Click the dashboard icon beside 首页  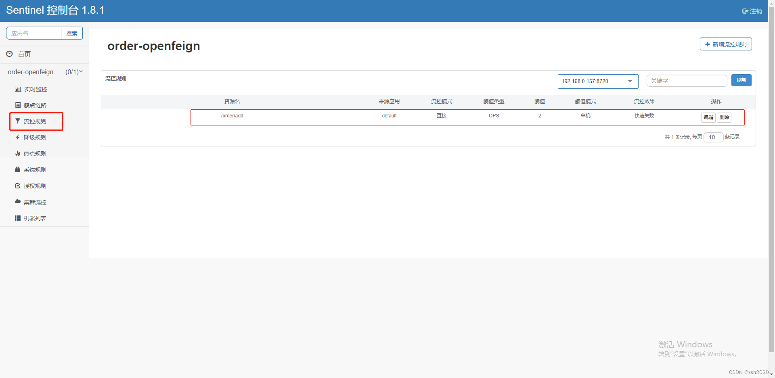[x=9, y=54]
